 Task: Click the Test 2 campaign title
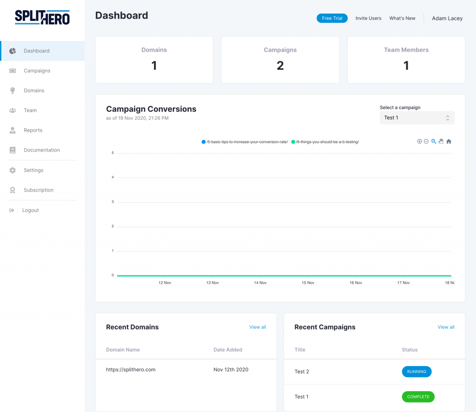[302, 372]
